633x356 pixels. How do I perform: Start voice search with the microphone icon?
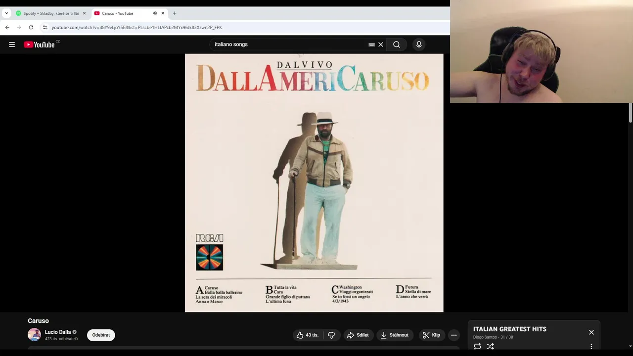tap(419, 44)
